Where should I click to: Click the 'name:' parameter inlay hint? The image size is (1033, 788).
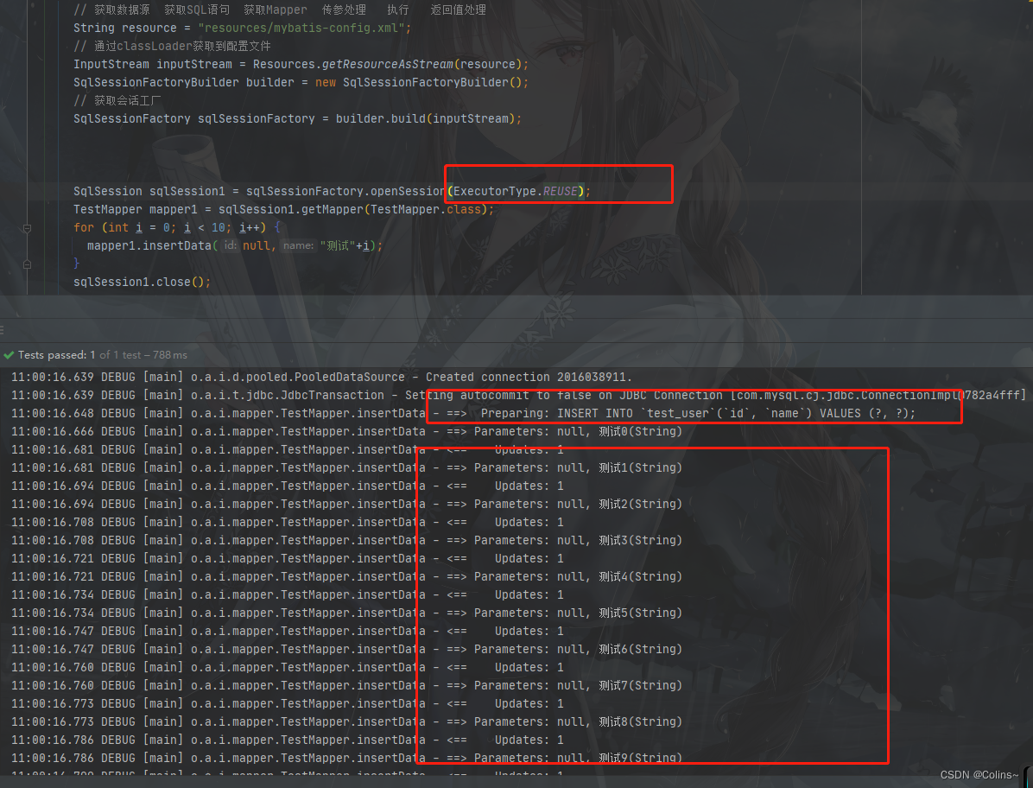[299, 245]
